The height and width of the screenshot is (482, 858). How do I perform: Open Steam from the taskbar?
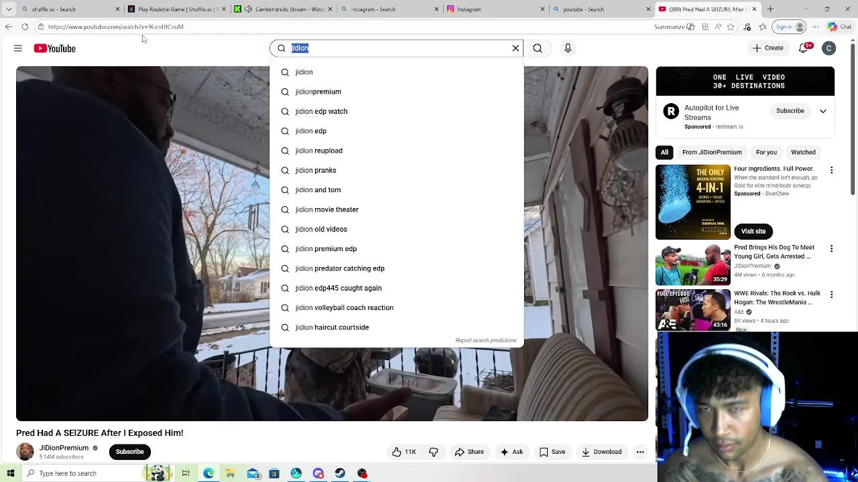(340, 473)
